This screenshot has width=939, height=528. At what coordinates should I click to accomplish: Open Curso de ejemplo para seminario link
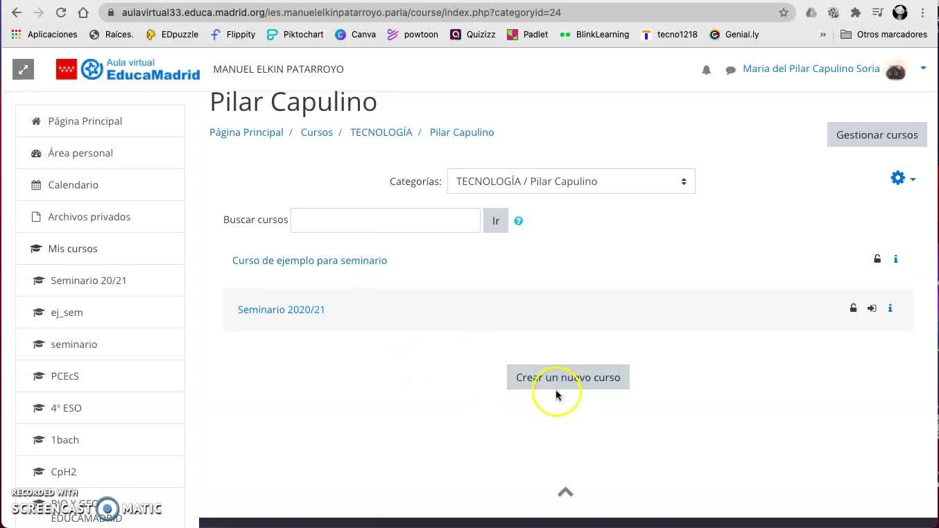309,261
